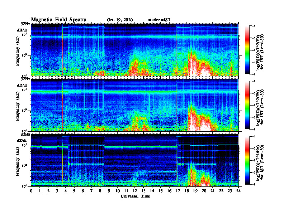Click hour 12 on the Universal Time axis
Image resolution: width=284 pixels, height=219 pixels.
pos(135,191)
